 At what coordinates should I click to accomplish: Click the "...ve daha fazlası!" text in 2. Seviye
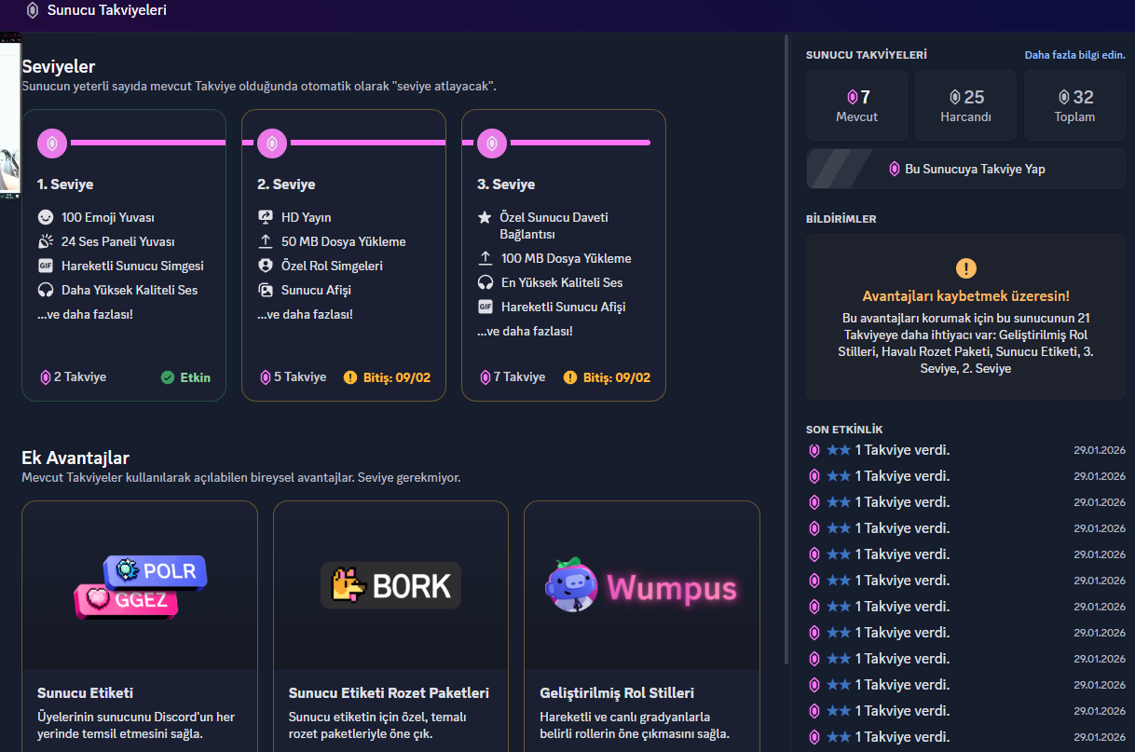click(305, 314)
